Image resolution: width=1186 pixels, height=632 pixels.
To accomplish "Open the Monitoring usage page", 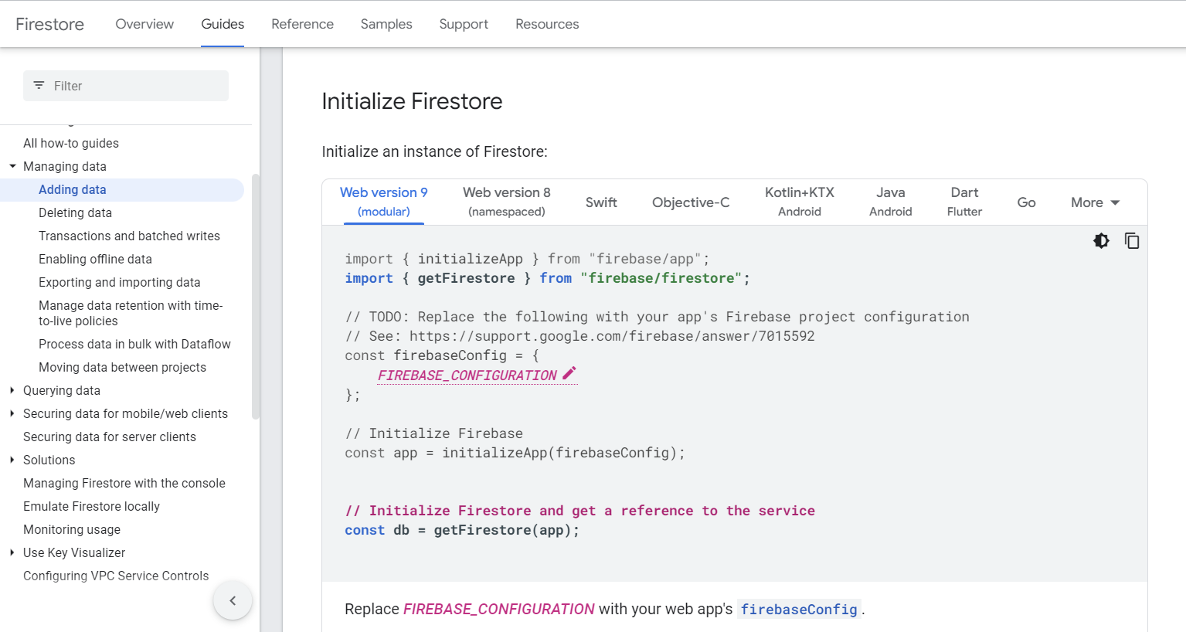I will [72, 529].
